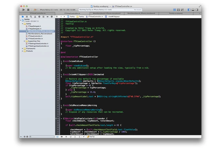Select FTSettingsViewController.m in navigator
221x149 pixels.
point(37,46)
